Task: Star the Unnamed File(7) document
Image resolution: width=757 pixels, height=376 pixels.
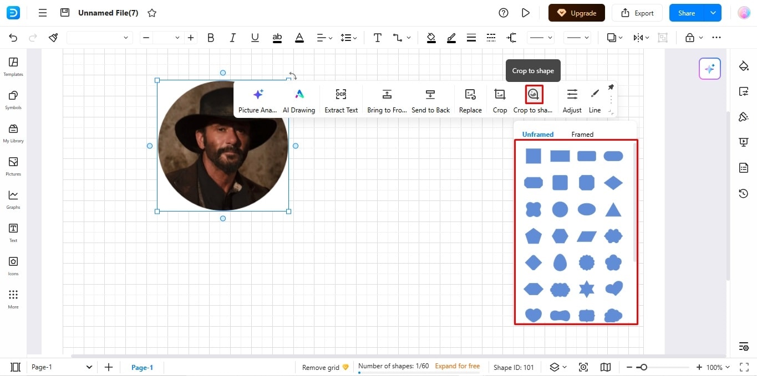Action: tap(152, 13)
